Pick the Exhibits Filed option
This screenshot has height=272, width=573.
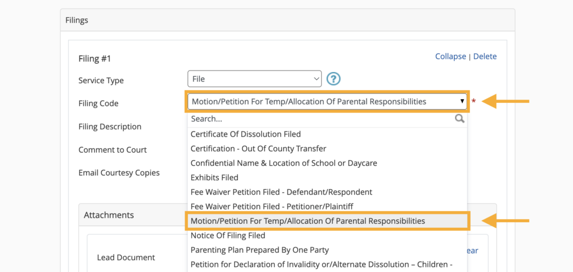pyautogui.click(x=214, y=177)
